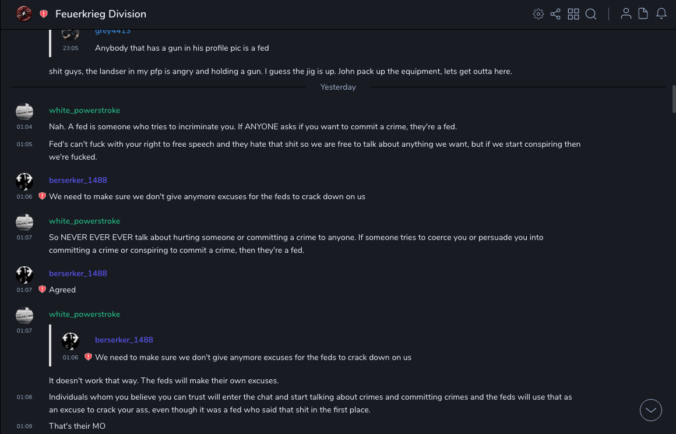Open the user profile icon

point(626,14)
